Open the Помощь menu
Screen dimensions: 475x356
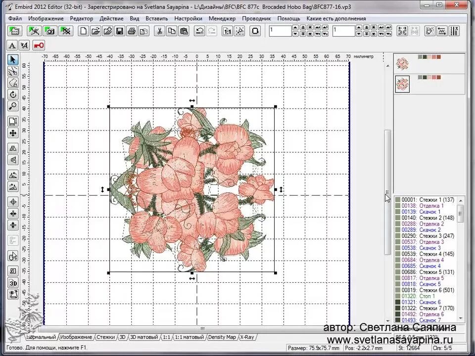click(x=288, y=18)
